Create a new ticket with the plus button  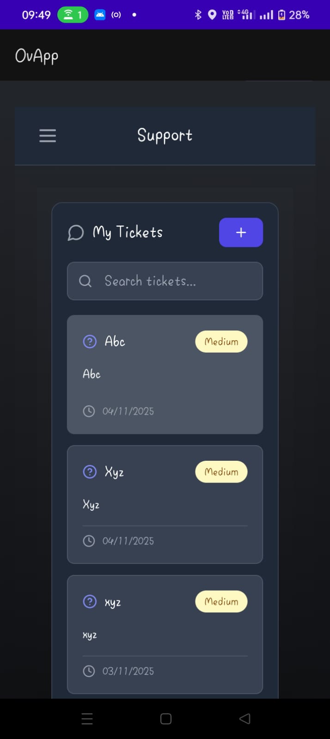(x=241, y=232)
